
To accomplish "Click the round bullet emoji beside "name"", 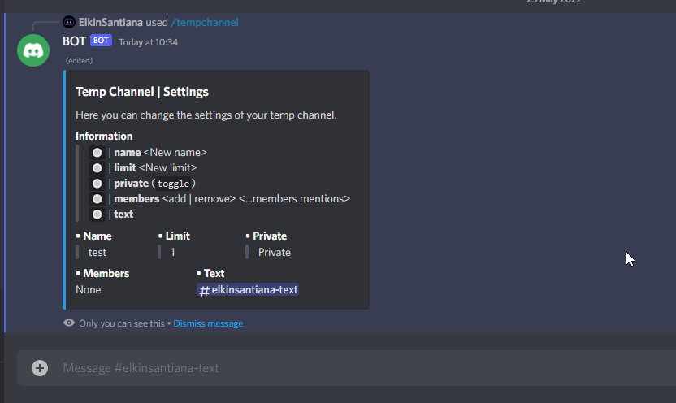I will pyautogui.click(x=97, y=152).
